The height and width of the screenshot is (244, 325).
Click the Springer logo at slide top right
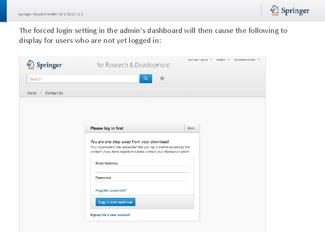(x=290, y=11)
